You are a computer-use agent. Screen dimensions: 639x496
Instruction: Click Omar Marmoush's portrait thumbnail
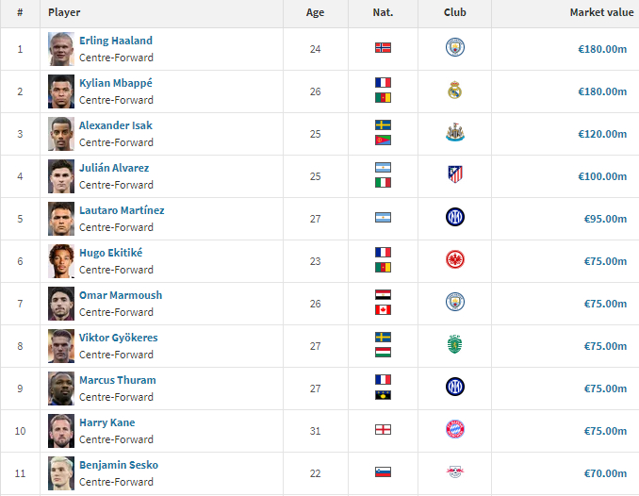pyautogui.click(x=61, y=304)
